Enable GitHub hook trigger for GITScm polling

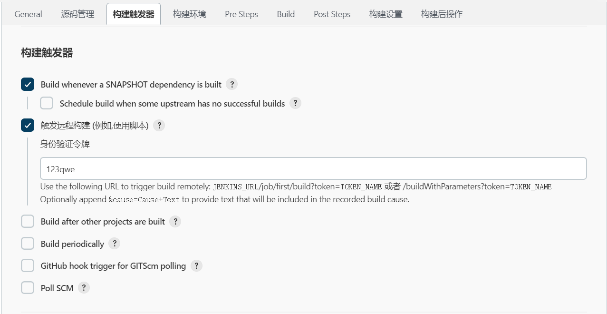(x=28, y=266)
